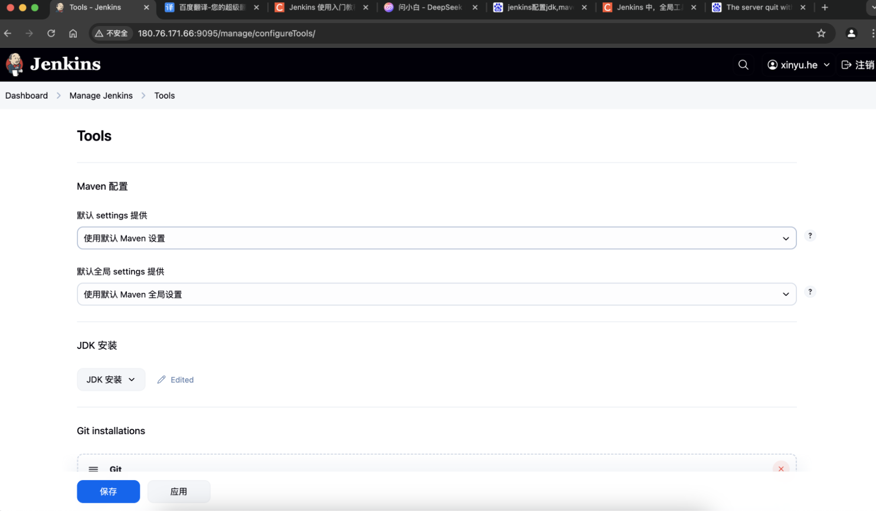Open the 使用默认 Maven 设置 dropdown

click(x=437, y=238)
